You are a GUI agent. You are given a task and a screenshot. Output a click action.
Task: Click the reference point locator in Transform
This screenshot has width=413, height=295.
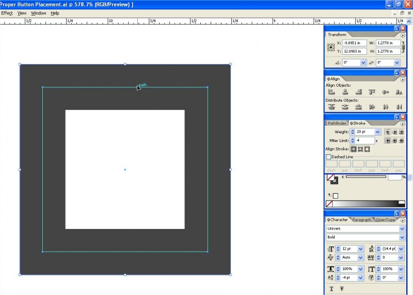click(331, 47)
